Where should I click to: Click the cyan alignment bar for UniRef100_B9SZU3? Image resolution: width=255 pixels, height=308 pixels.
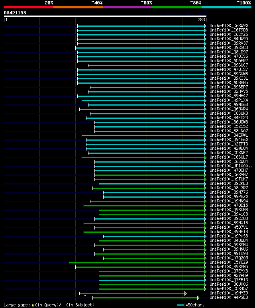point(149,219)
